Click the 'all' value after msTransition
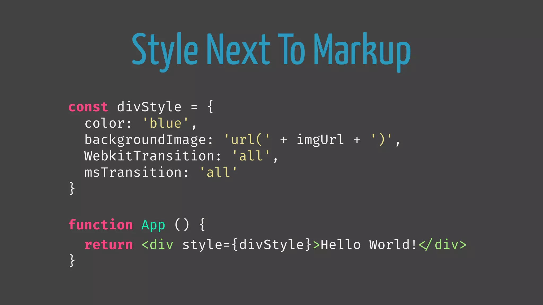The image size is (543, 305). pyautogui.click(x=218, y=172)
